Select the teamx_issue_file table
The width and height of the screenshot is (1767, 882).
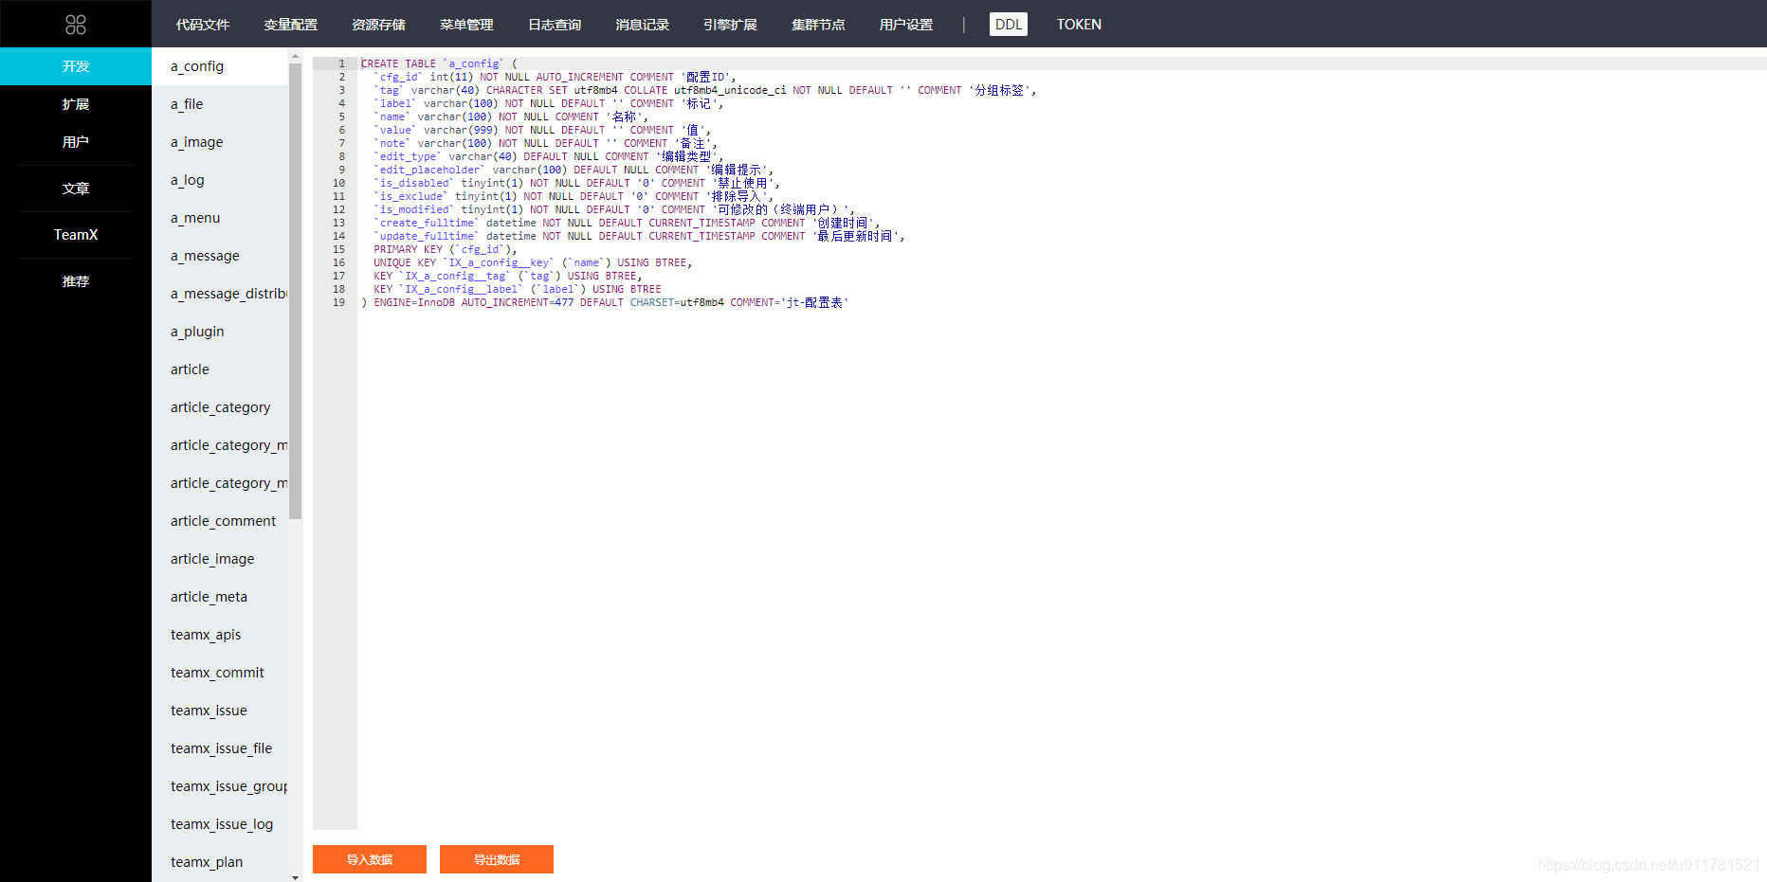pos(220,748)
